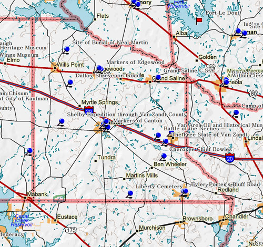
Task: Select the 'Markers of Edgewood' label
Action: point(135,62)
